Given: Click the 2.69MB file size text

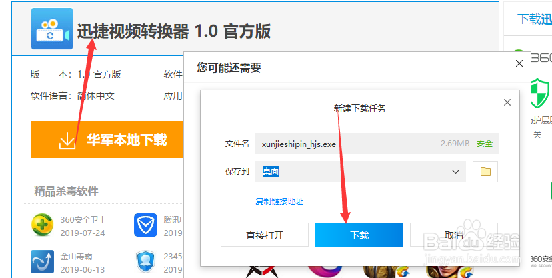Looking at the screenshot, I should click(x=455, y=144).
